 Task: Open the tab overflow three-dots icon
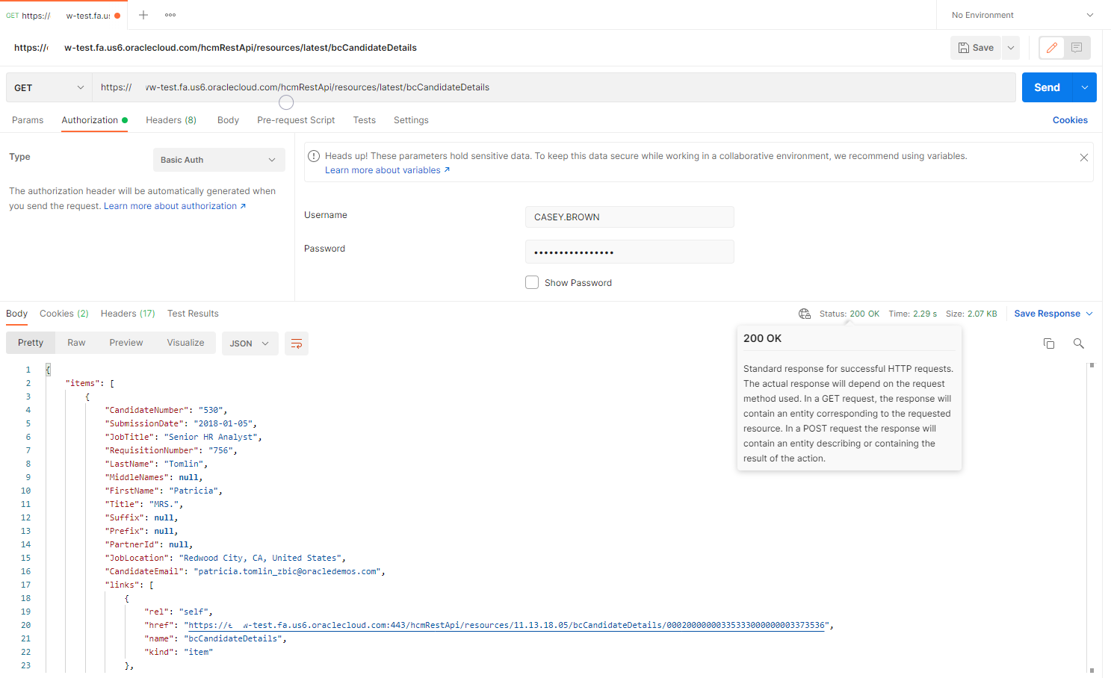[x=170, y=15]
